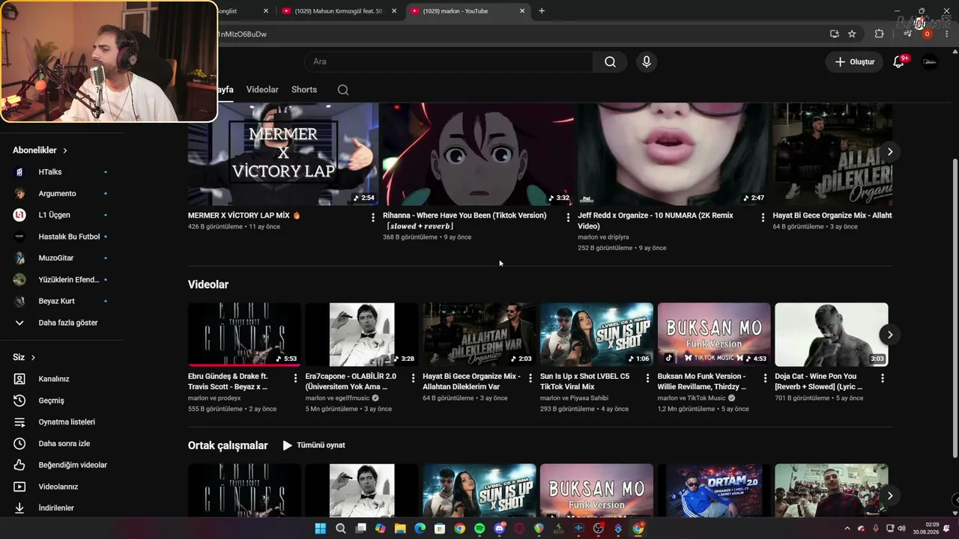The width and height of the screenshot is (959, 539).
Task: Click the Oluştur create button
Action: (x=855, y=62)
